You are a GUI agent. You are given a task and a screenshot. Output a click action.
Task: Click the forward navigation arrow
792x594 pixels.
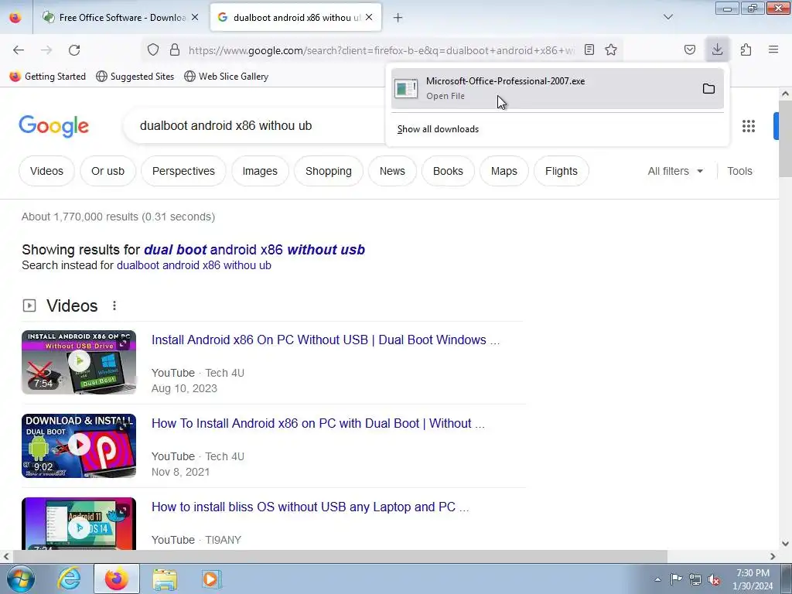[x=46, y=50]
